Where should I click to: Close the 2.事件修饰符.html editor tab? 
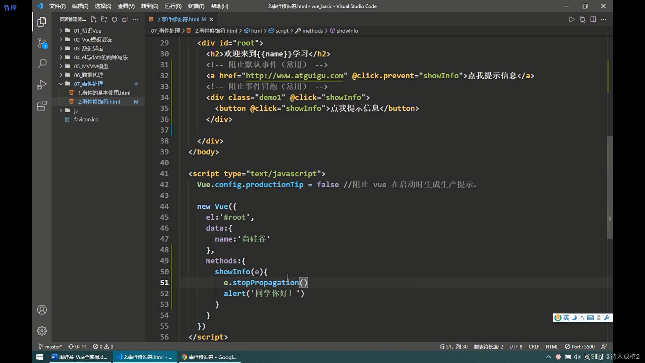tap(211, 19)
